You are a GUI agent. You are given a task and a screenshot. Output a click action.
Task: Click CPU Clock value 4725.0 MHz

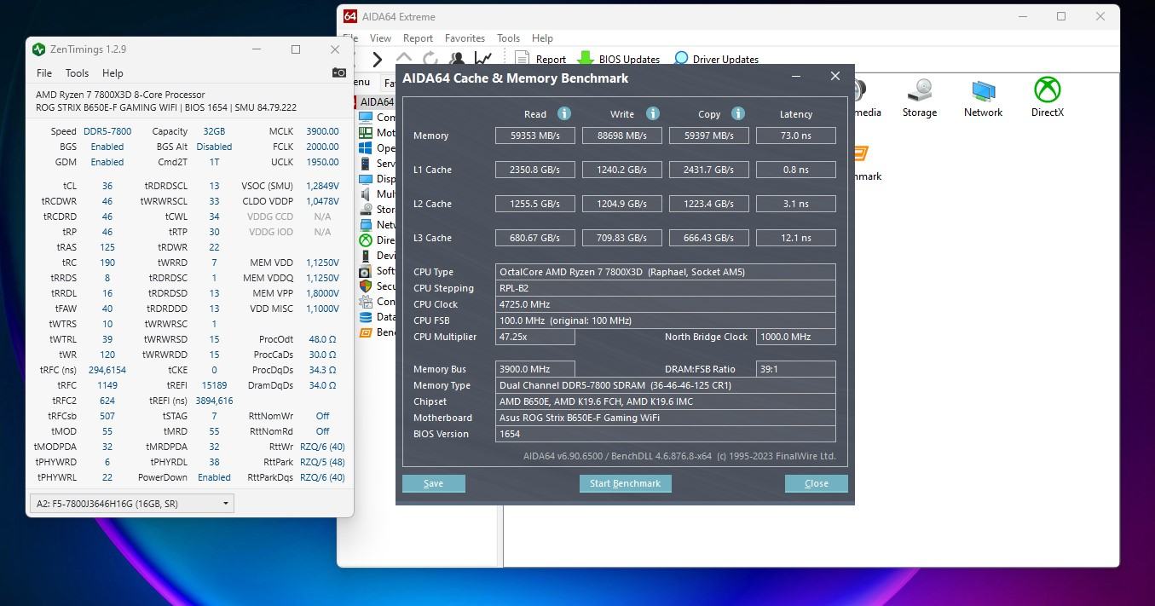click(666, 304)
